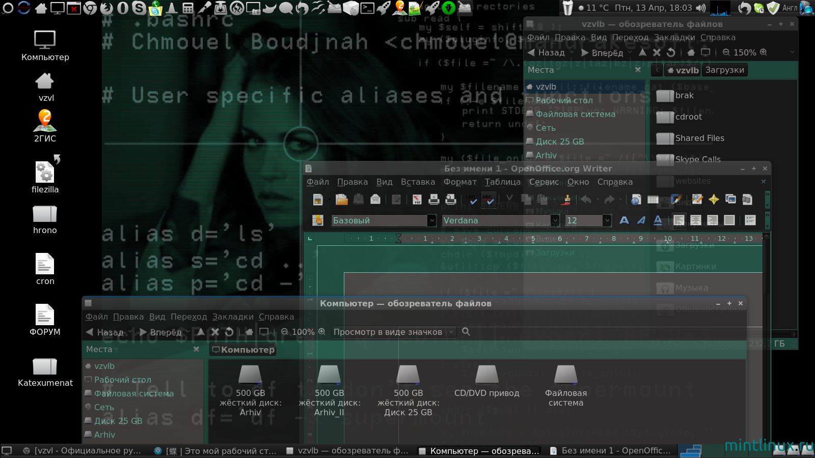Expand the Базовый paragraph style dropdown
The image size is (815, 458).
coord(431,220)
